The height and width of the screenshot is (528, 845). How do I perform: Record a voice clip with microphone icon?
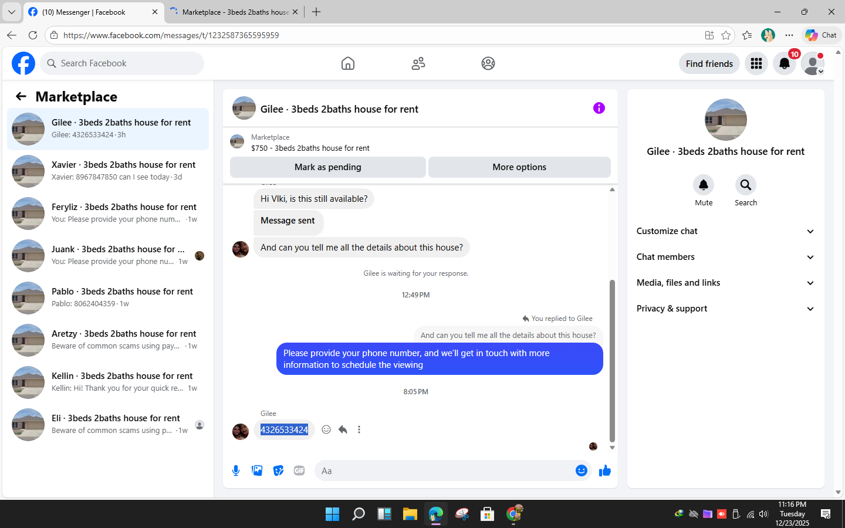[x=236, y=471]
